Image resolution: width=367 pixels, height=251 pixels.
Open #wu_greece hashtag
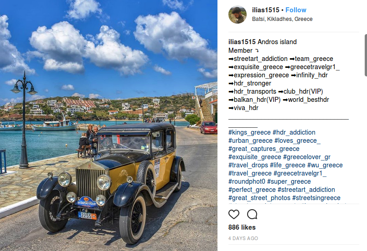click(x=325, y=165)
